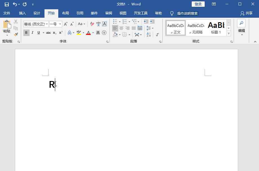
Task: Click the 共享 share button
Action: (x=247, y=13)
